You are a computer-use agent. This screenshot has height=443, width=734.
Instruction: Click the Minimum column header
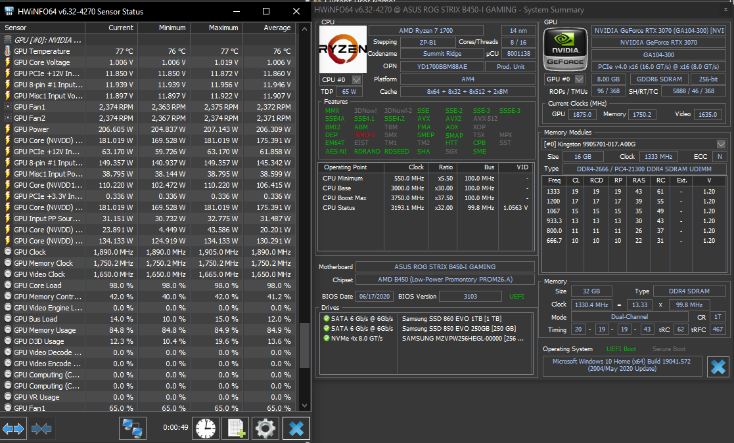(x=164, y=28)
